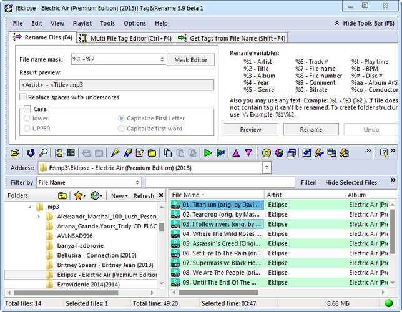
Task: Select the UPPER radio button
Action: [27, 129]
